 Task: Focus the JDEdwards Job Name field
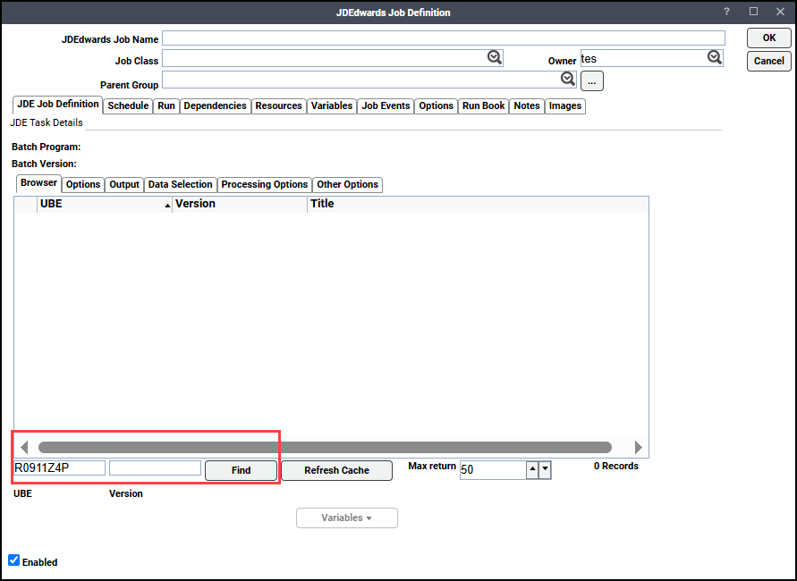coord(444,38)
